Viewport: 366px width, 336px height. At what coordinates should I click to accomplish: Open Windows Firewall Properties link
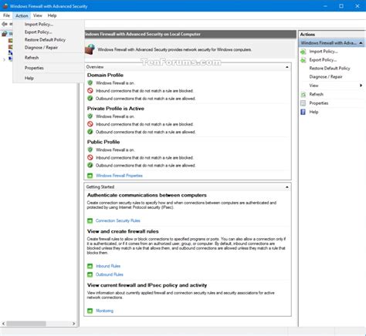coord(119,176)
